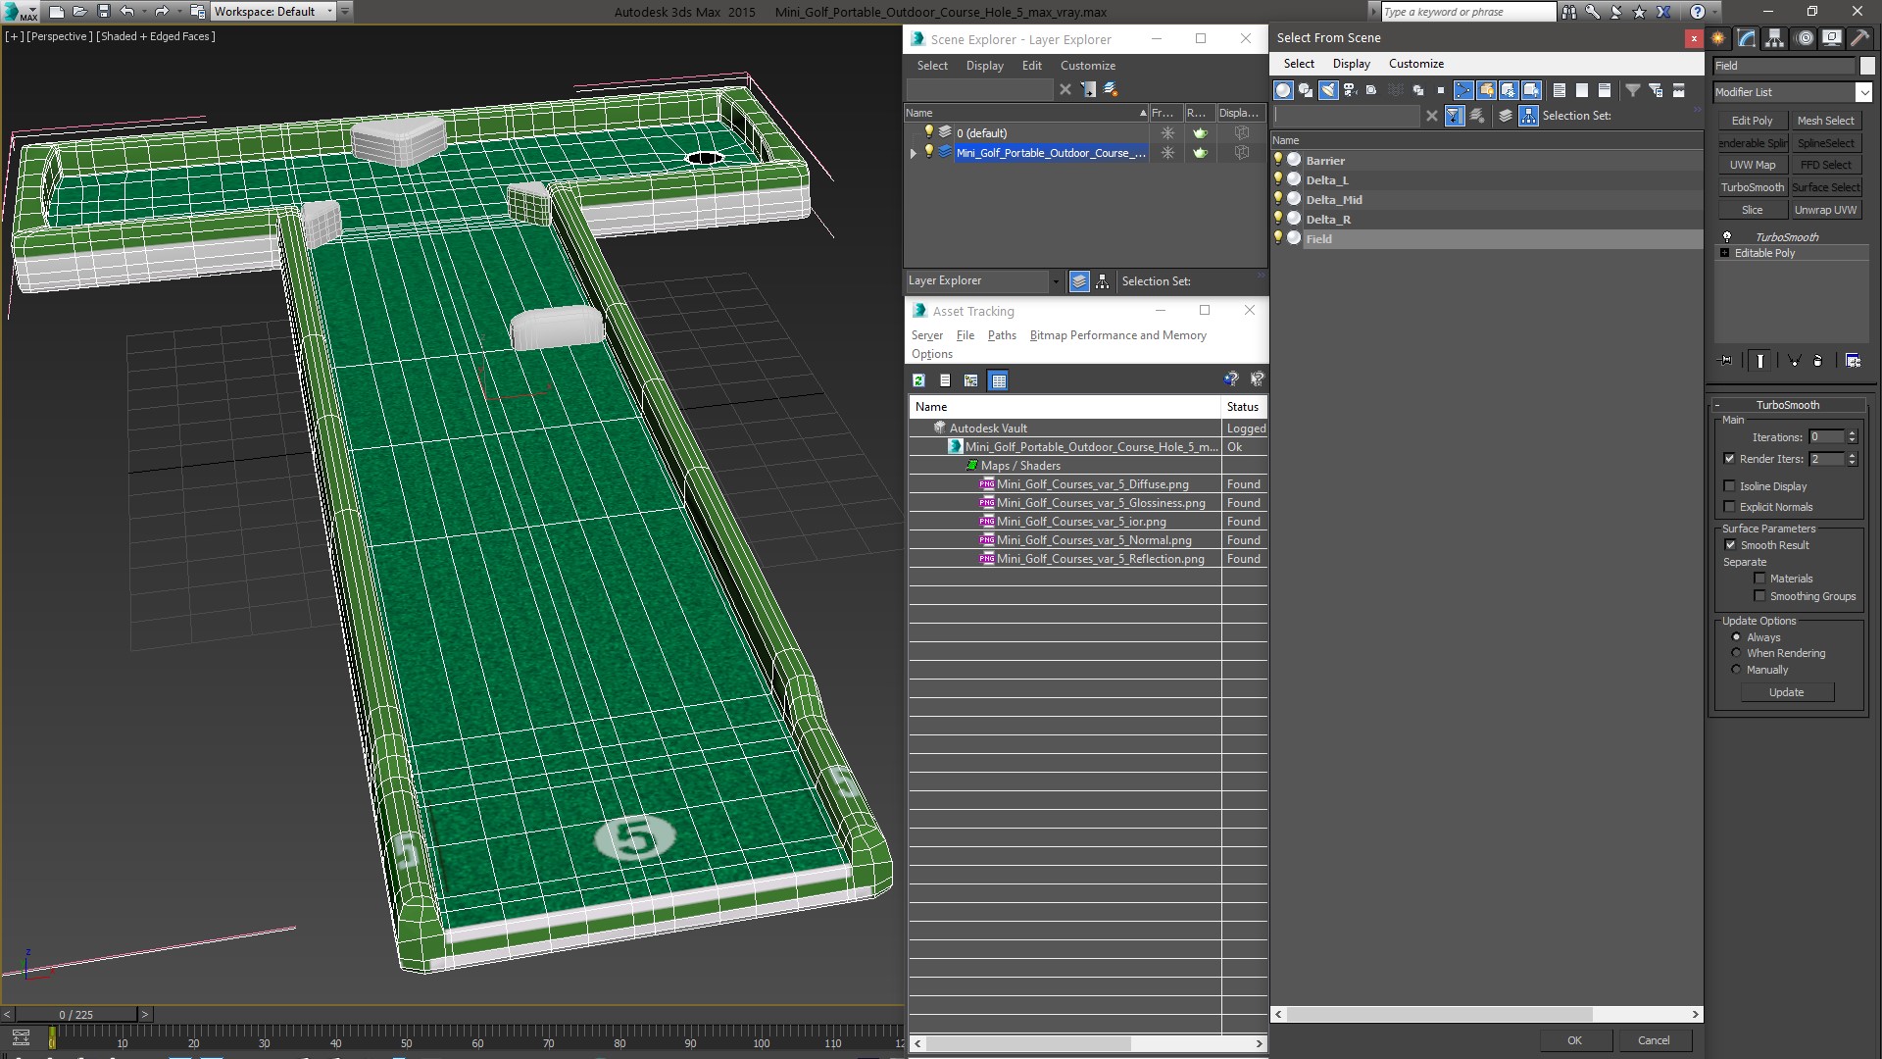Open the Utilities hammer panel tab
This screenshot has width=1882, height=1059.
(1860, 38)
